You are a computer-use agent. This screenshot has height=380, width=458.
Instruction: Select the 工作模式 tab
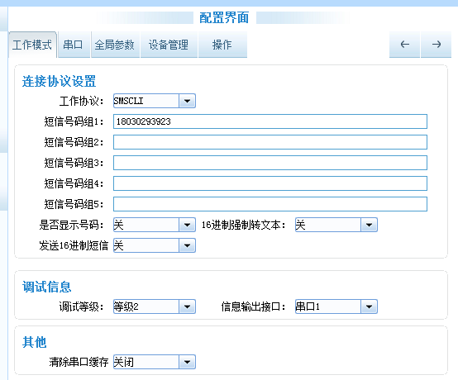tap(32, 45)
